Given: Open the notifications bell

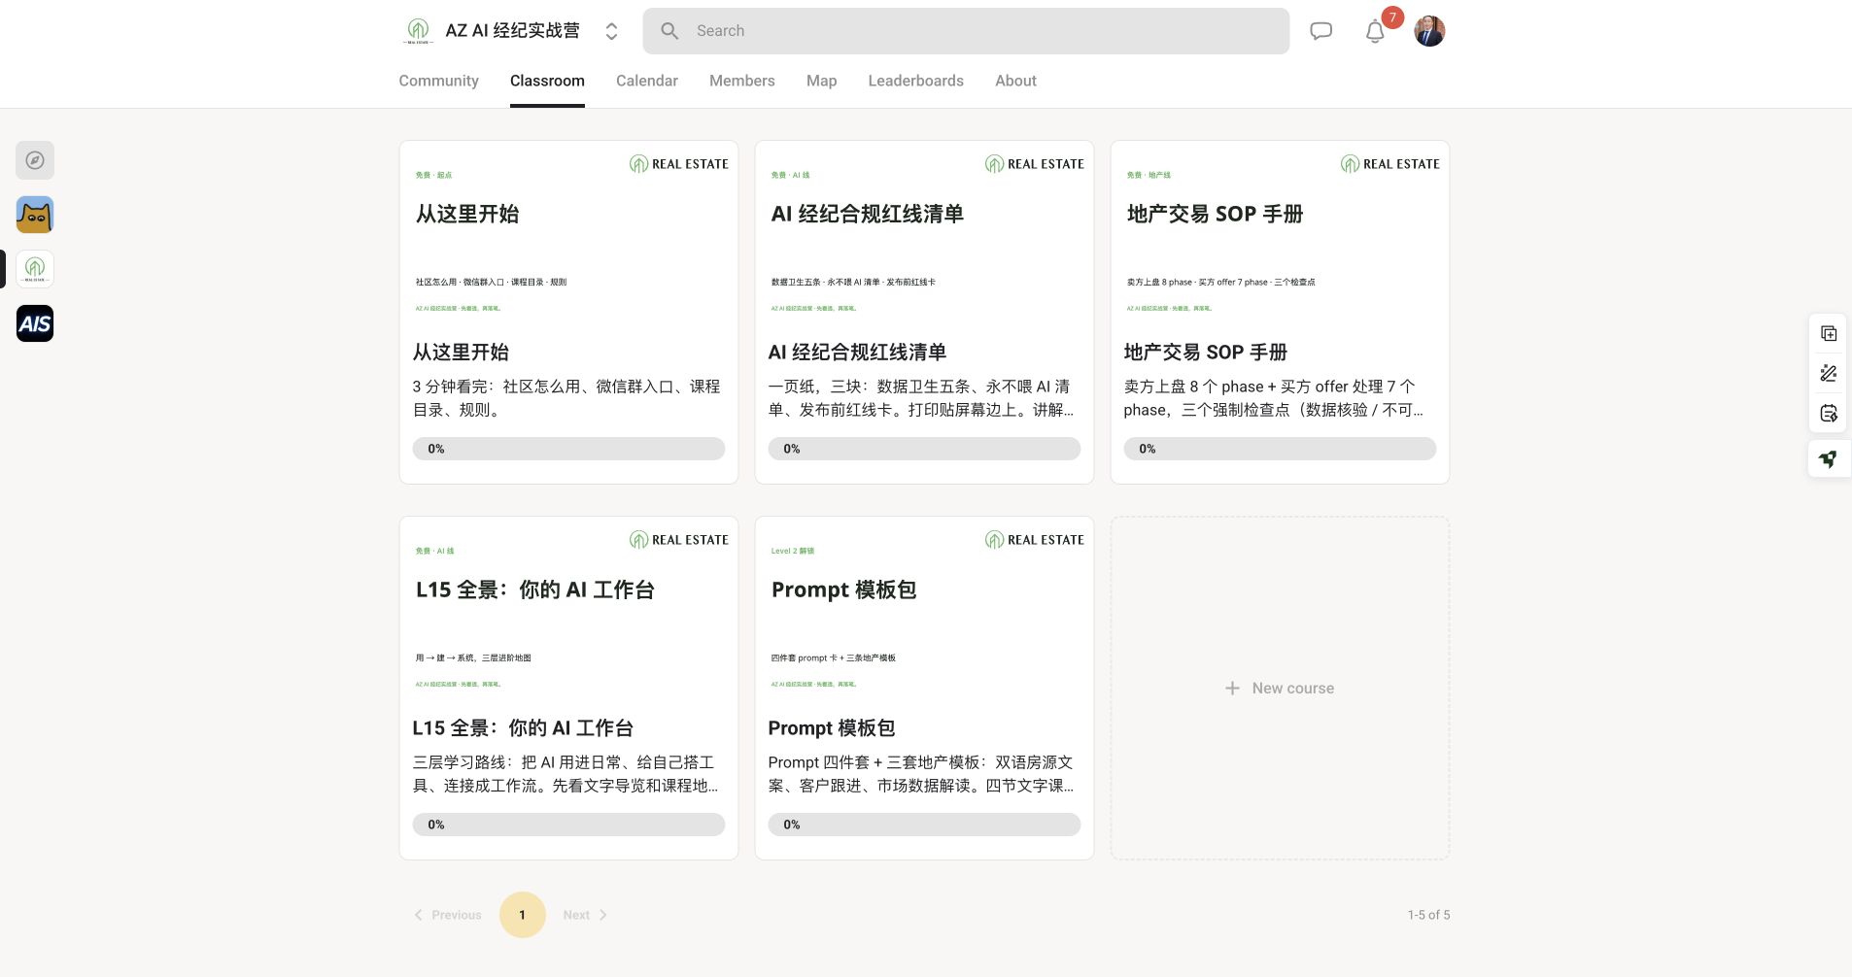Looking at the screenshot, I should pos(1375,31).
